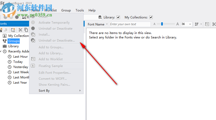Click the My Collections person icon
This screenshot has height=120, width=216.
tap(5, 36)
